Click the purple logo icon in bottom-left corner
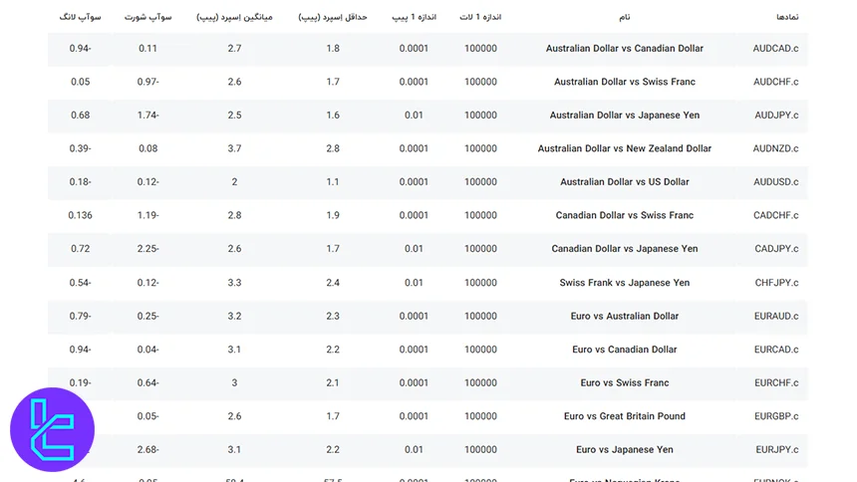This screenshot has width=857, height=482. click(x=52, y=429)
